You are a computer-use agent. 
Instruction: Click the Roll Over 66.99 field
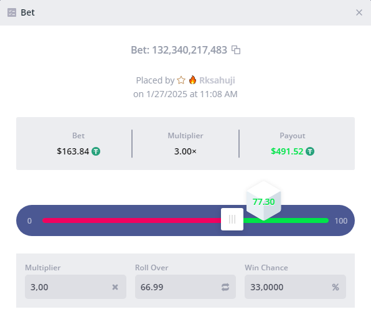[185, 286]
